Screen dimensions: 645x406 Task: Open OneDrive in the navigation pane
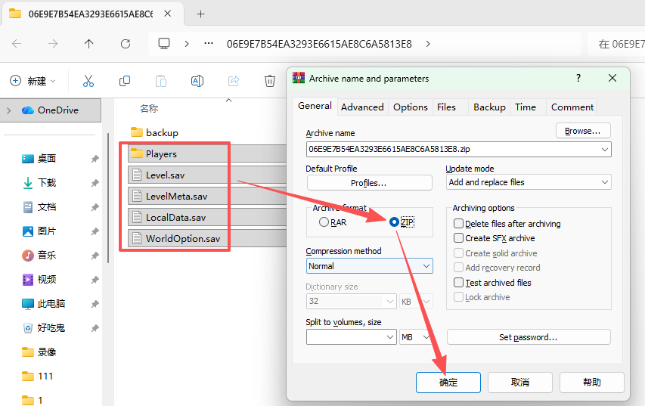[50, 110]
